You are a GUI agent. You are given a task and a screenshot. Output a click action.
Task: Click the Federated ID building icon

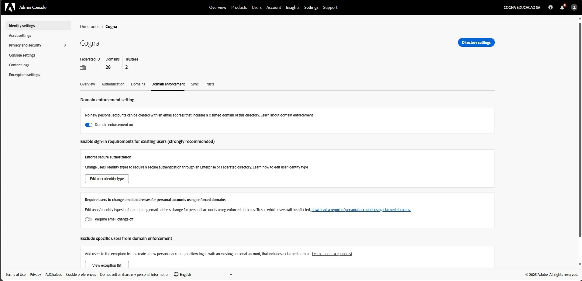tap(83, 67)
